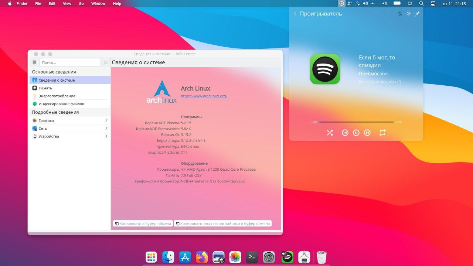Screen dimensions: 473x266
Task: Go back from the Проигрыватель view
Action: (x=295, y=14)
